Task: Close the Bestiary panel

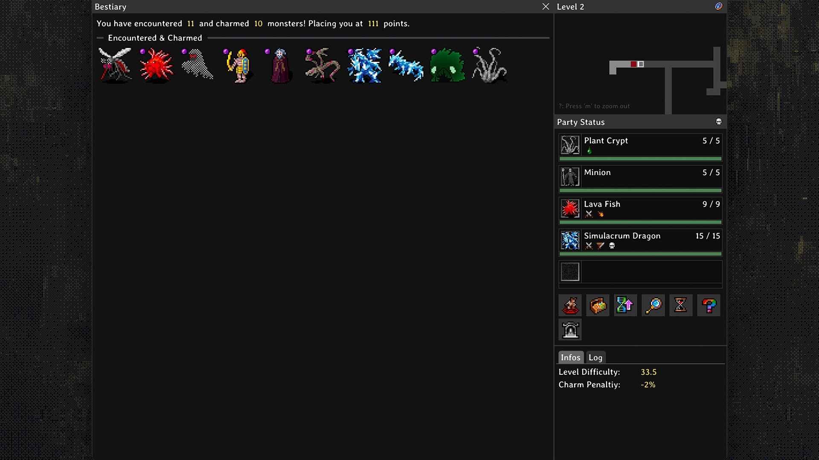Action: tap(546, 6)
